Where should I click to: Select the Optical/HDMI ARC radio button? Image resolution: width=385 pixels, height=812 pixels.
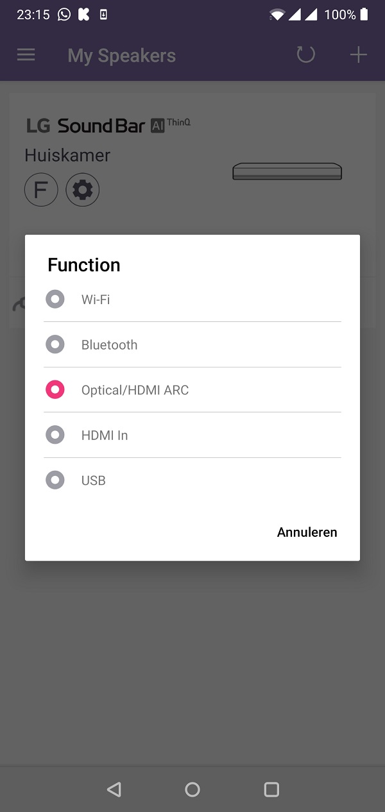pos(55,389)
